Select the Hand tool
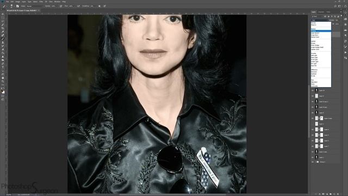The image size is (348, 196). [3, 78]
